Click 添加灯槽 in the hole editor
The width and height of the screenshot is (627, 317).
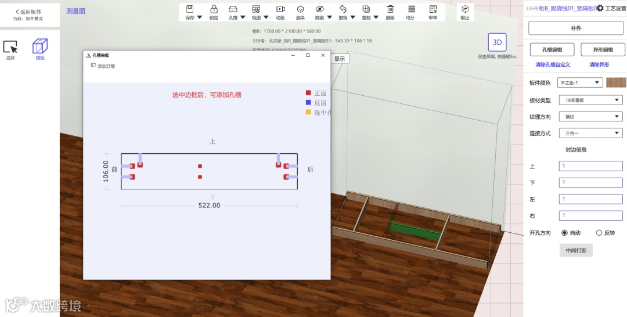(103, 66)
